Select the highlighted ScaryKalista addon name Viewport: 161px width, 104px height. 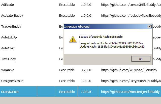coord(10,92)
